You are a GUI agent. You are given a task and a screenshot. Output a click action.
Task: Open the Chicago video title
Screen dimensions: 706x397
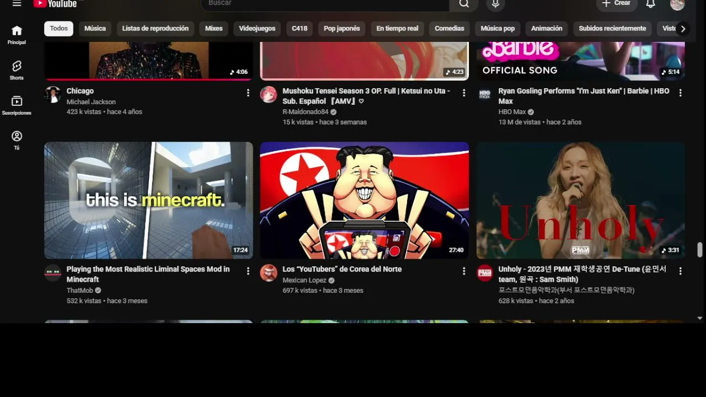(80, 91)
